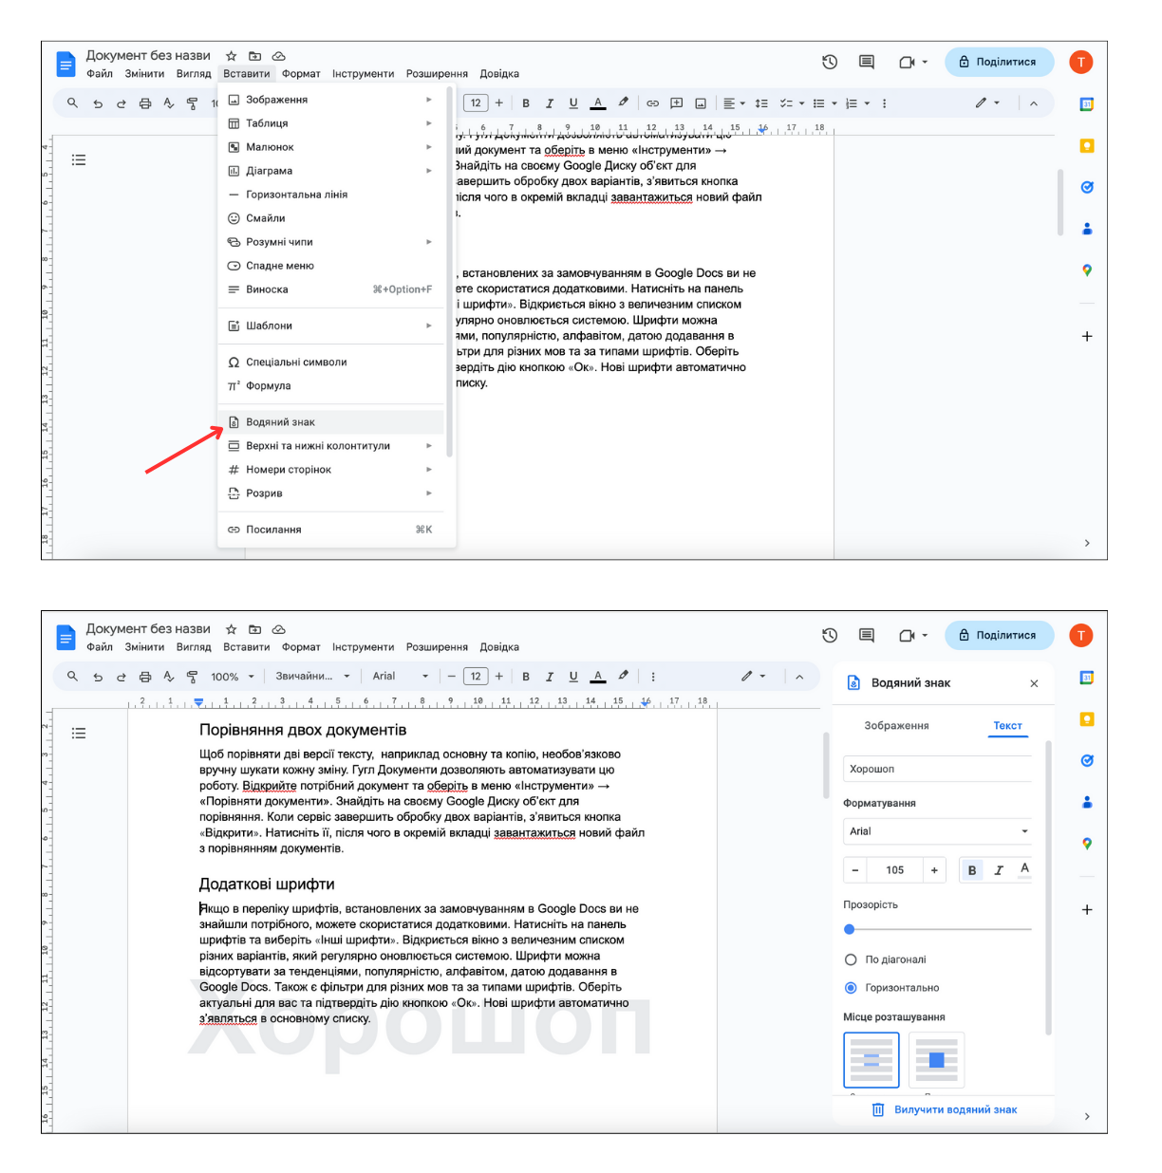Click Вилучити водяний знак button
The height and width of the screenshot is (1173, 1162).
[x=944, y=1109]
